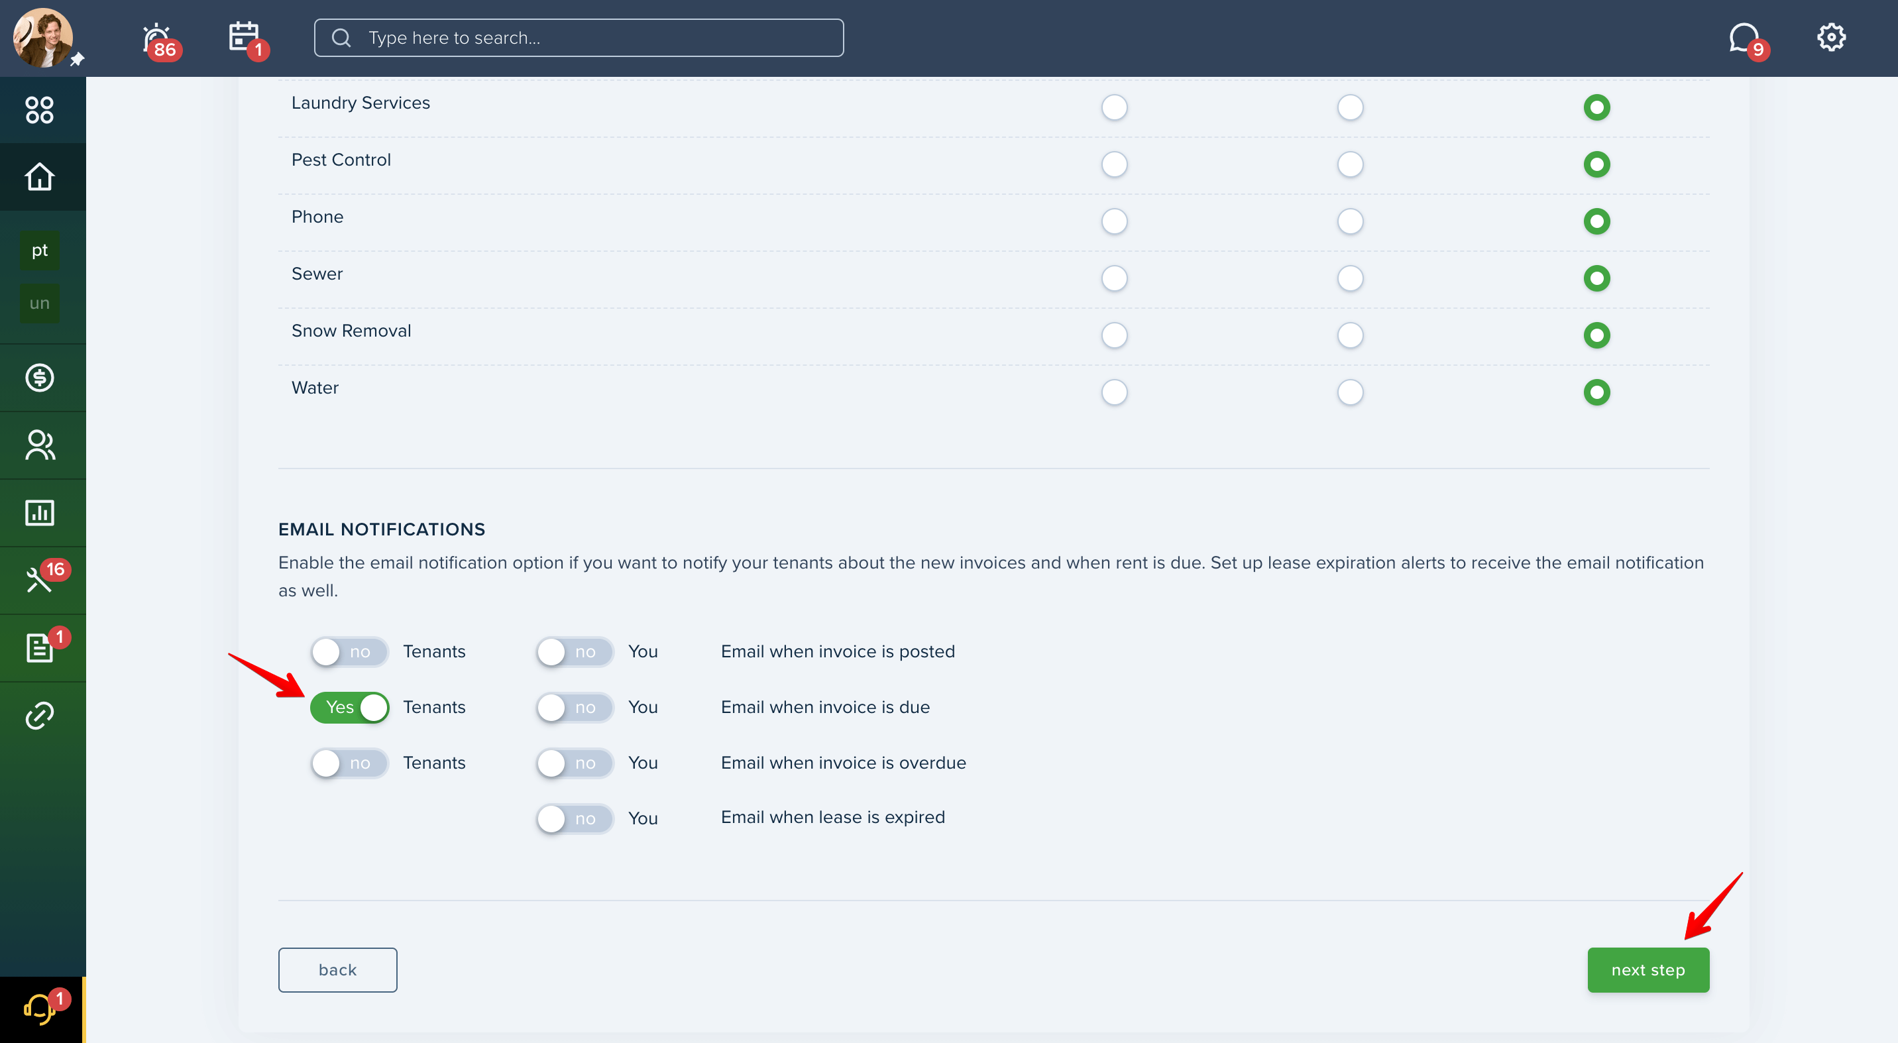Open the user profile avatar
The height and width of the screenshot is (1043, 1898).
point(42,37)
